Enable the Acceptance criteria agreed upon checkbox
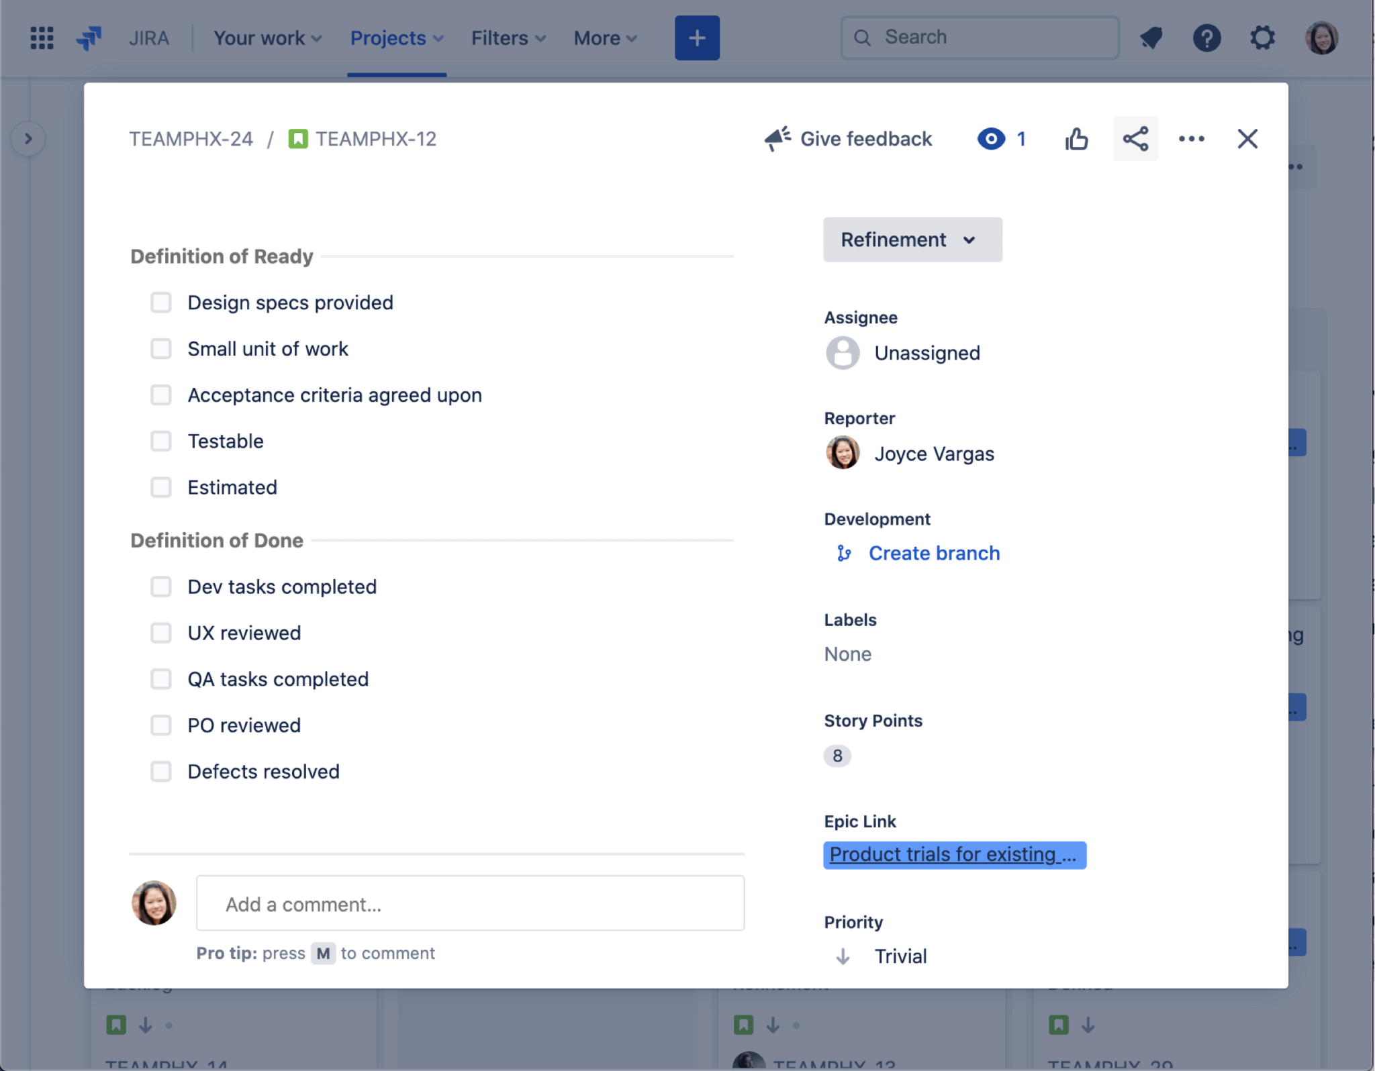The image size is (1375, 1071). tap(160, 395)
